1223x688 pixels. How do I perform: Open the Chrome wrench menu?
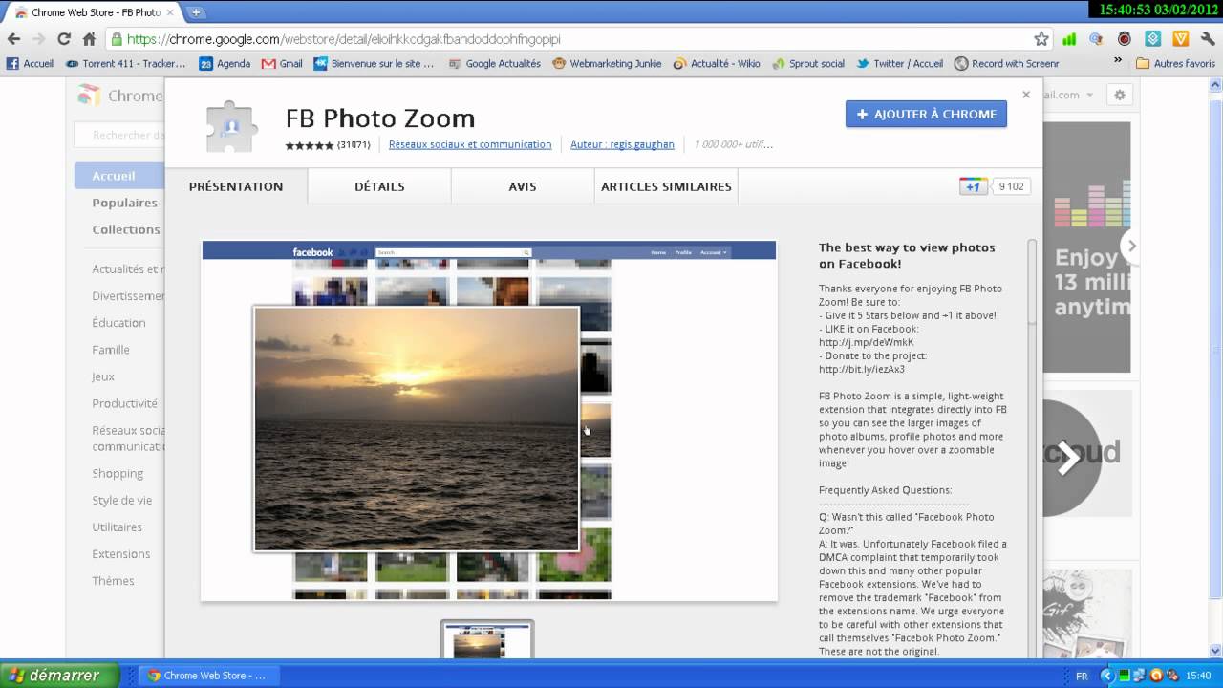point(1209,39)
